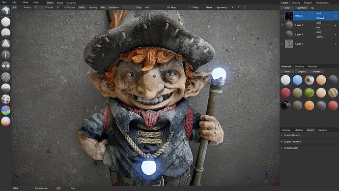Open the Edit menu

(x=14, y=2)
